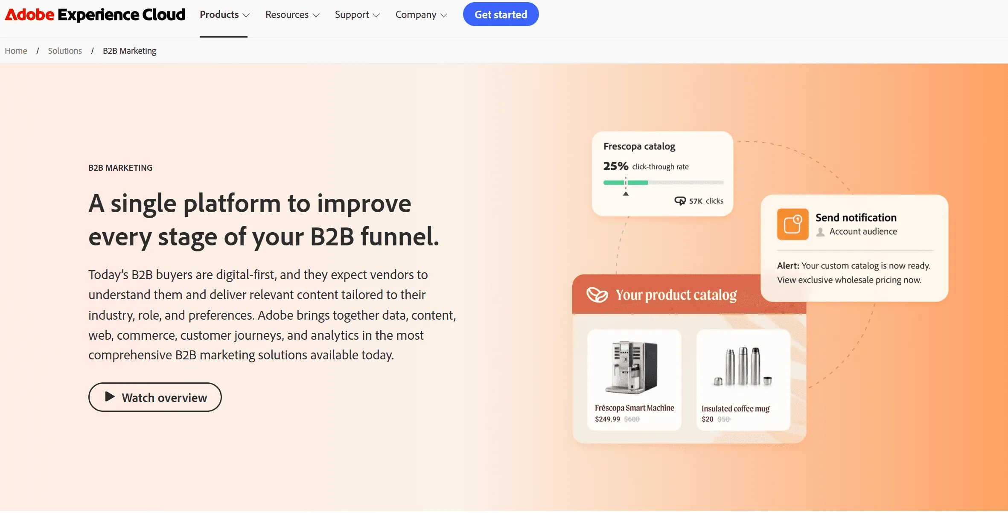Click the strikethrough '$50' original price
Screen dimensions: 1008x513
pos(724,420)
